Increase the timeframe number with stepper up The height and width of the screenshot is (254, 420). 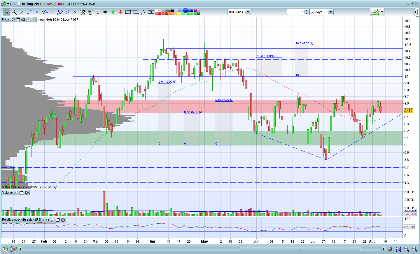306,11
